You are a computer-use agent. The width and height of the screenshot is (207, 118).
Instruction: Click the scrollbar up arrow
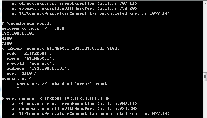(x=205, y=3)
